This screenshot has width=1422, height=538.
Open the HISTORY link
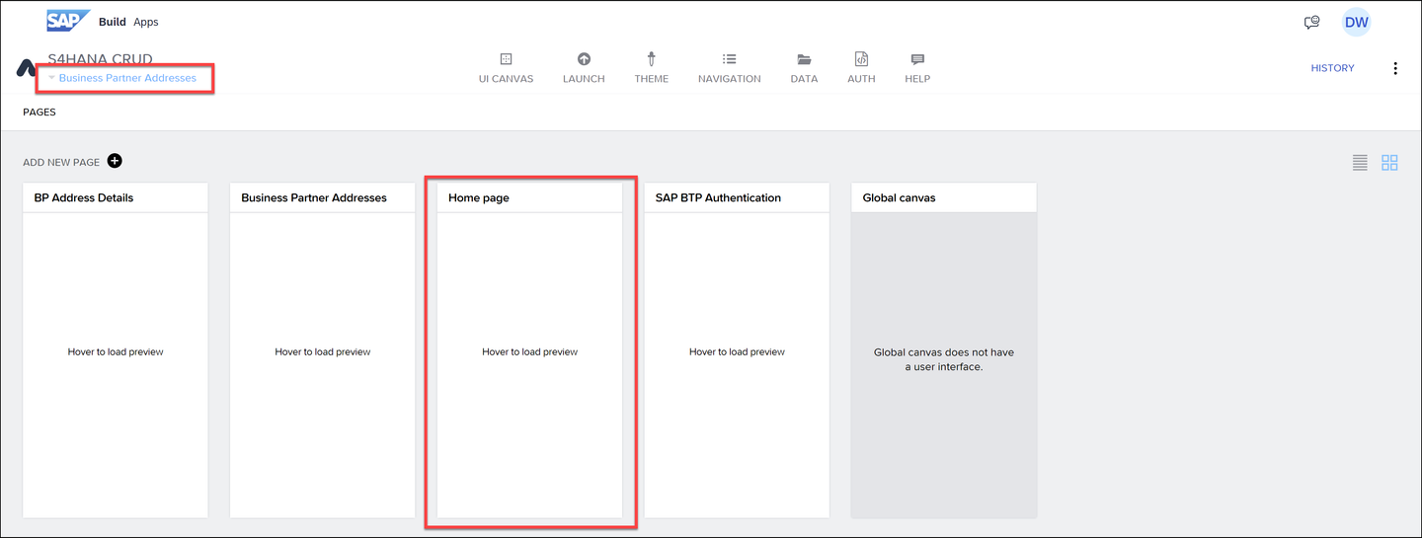coord(1332,68)
